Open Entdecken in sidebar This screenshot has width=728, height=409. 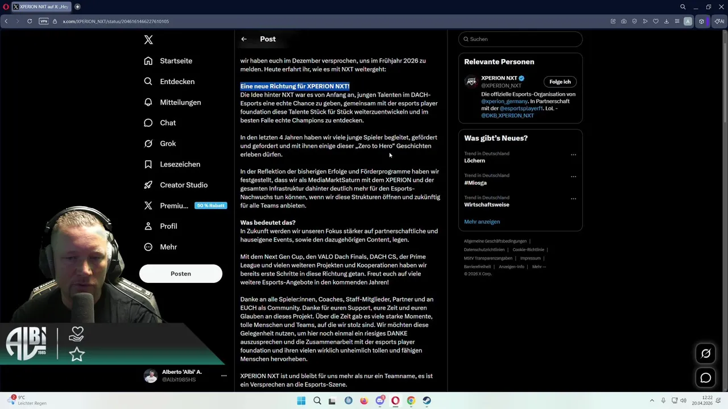click(177, 81)
